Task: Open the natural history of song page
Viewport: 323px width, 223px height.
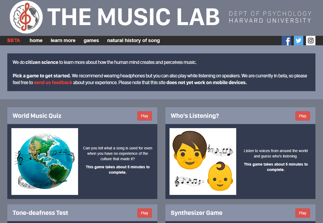Action: (133, 40)
